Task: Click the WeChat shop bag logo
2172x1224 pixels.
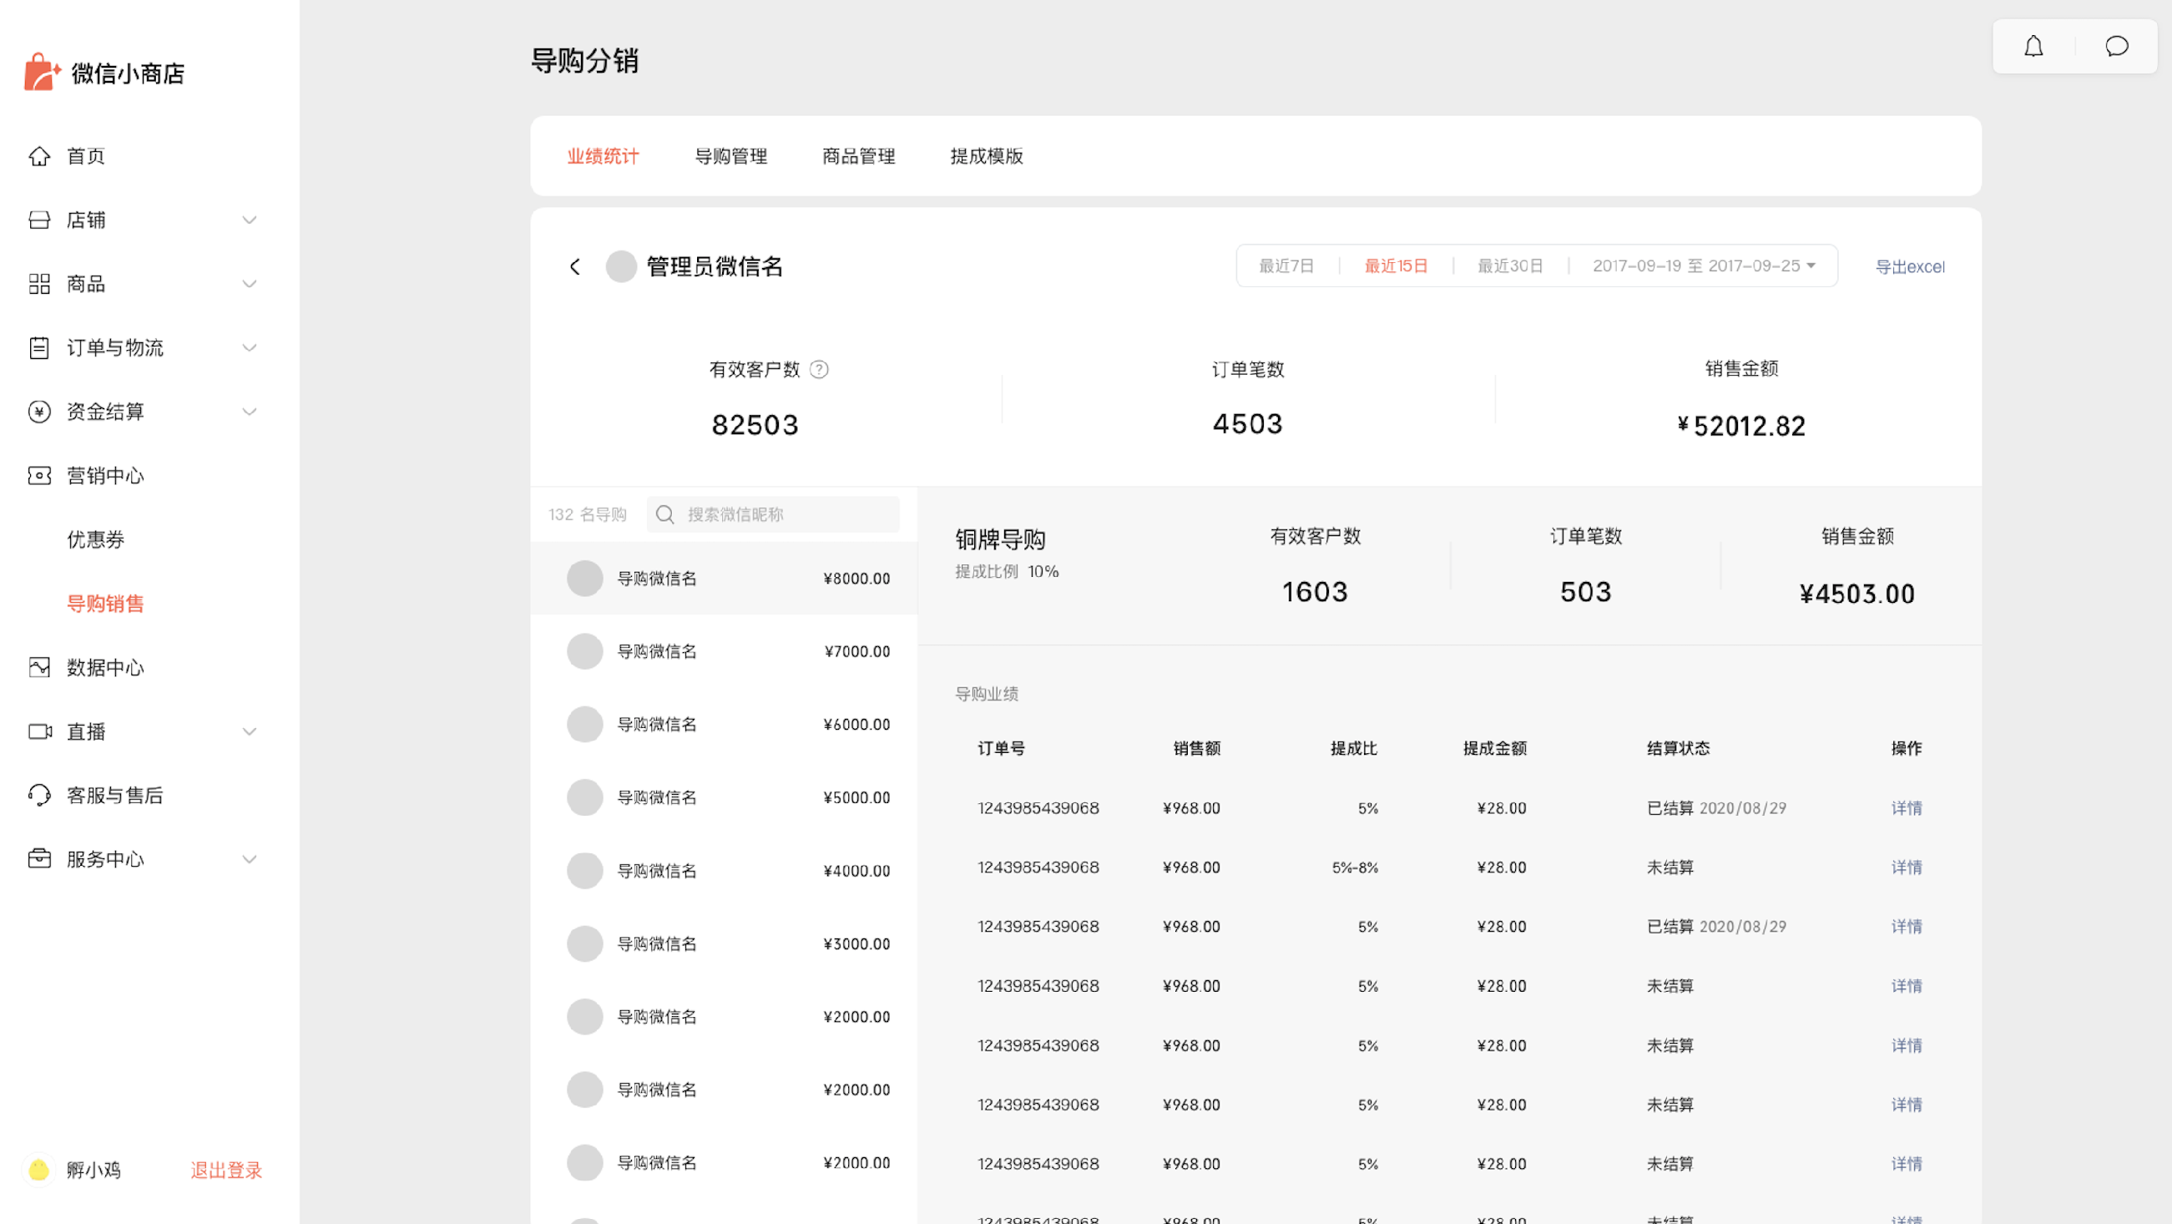Action: tap(43, 72)
